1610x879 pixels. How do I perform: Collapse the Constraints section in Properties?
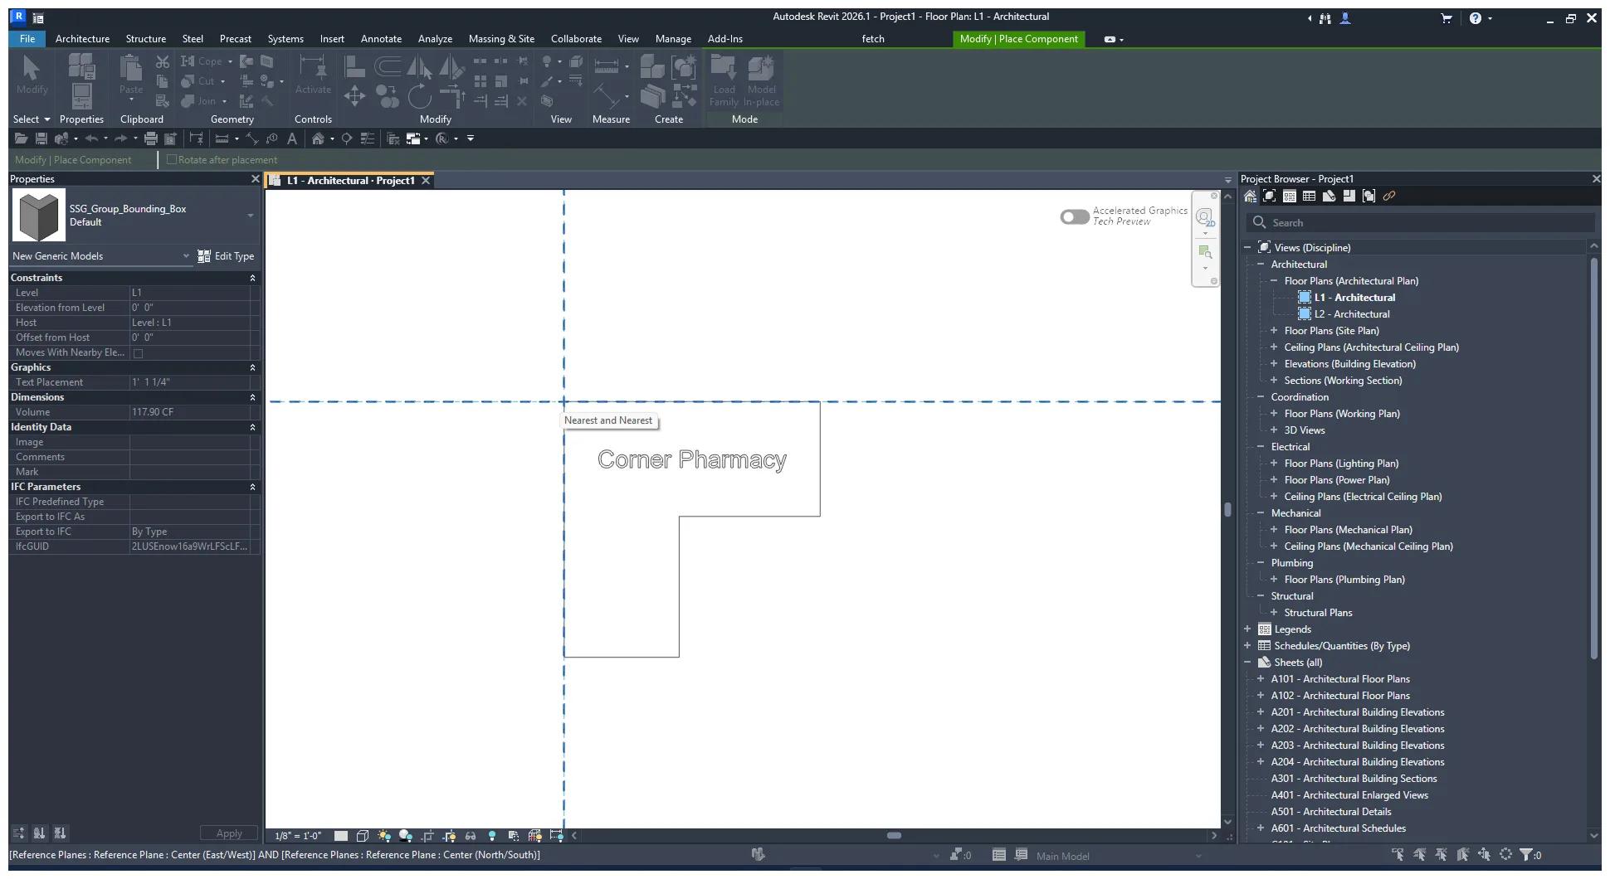252,278
